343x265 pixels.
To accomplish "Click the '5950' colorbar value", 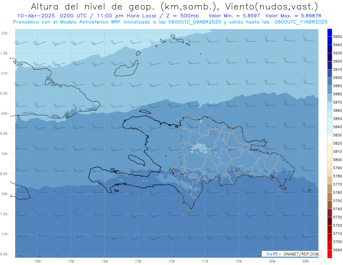I will click(338, 37).
